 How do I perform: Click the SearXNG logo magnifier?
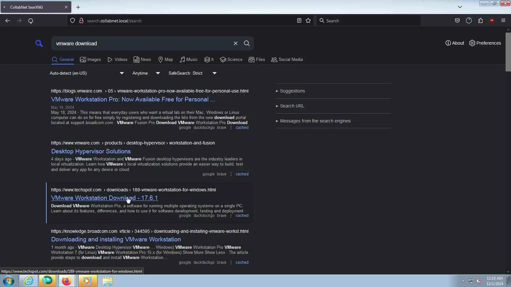[x=39, y=43]
